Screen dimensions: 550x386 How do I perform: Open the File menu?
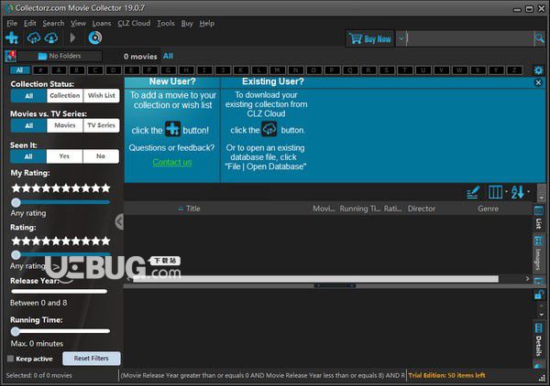pyautogui.click(x=12, y=24)
